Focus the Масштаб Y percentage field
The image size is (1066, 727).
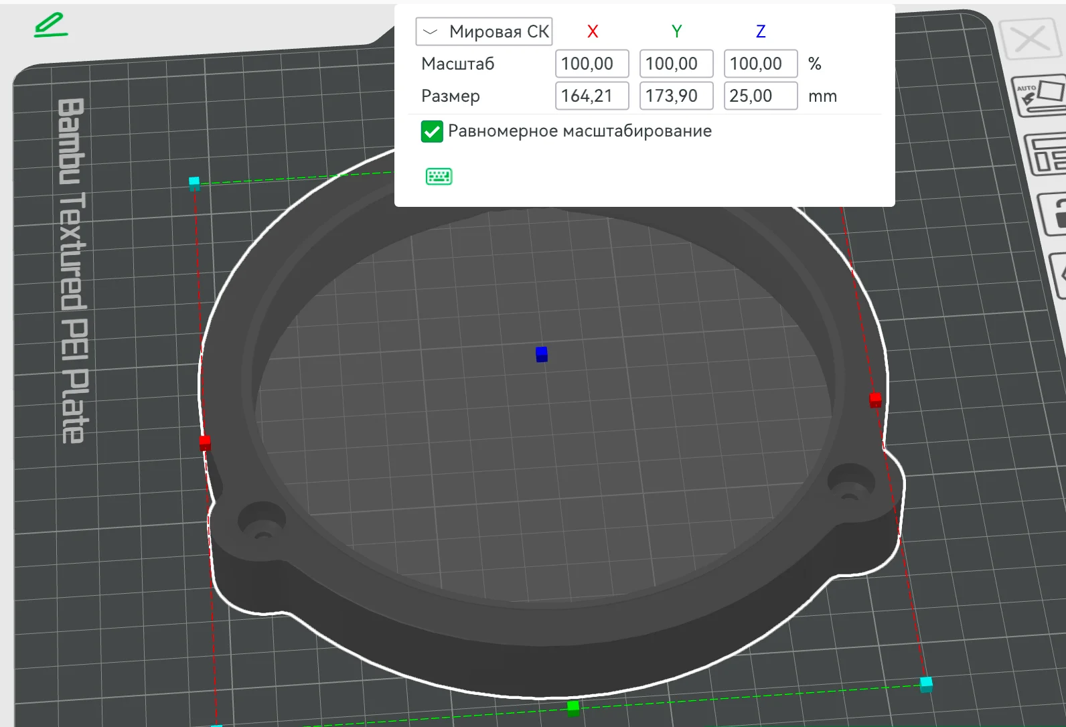(x=676, y=64)
